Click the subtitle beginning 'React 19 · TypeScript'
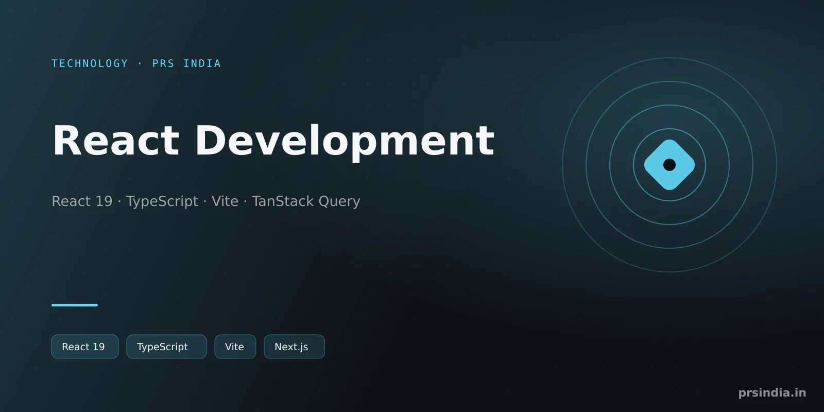Screen dimensions: 824x412 tap(206, 201)
